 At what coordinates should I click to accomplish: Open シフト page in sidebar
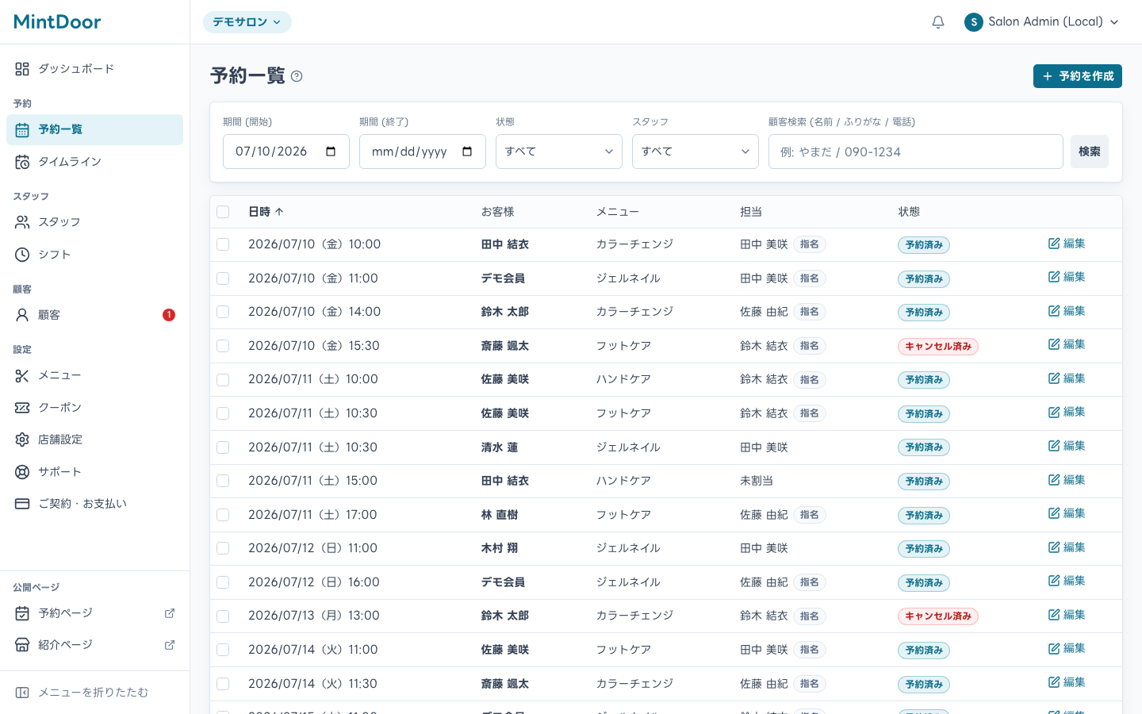coord(94,255)
